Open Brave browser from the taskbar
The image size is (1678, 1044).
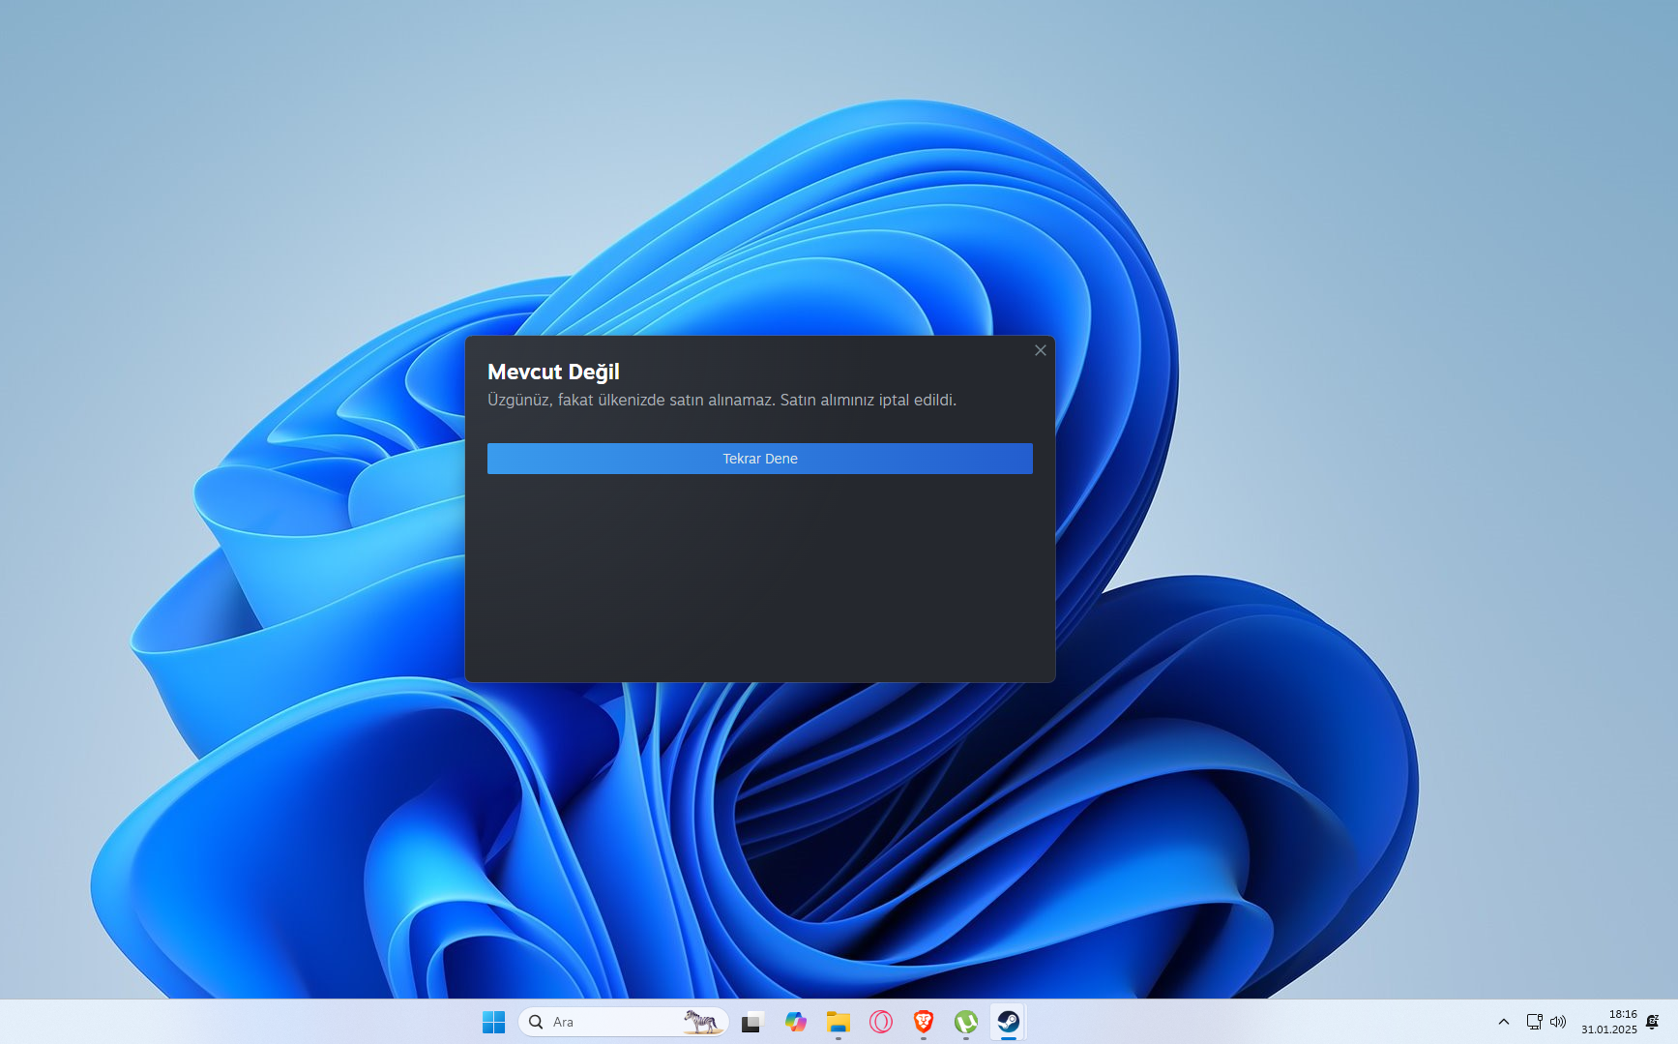click(x=924, y=1022)
